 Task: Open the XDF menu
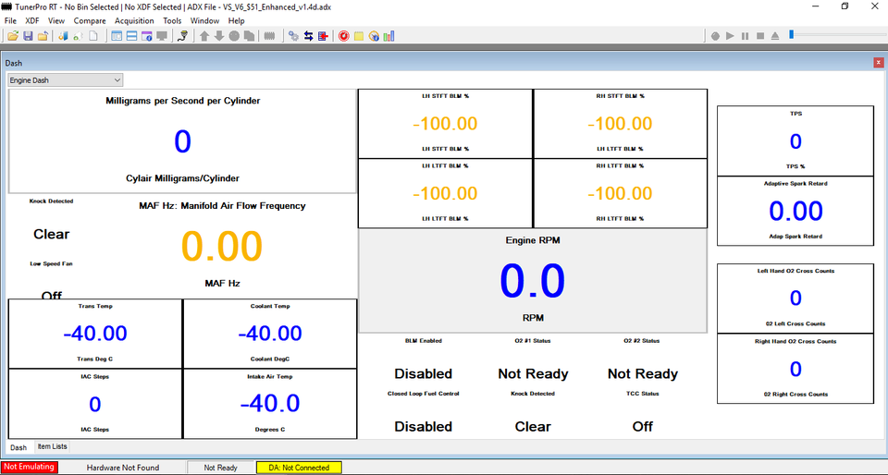[x=32, y=20]
